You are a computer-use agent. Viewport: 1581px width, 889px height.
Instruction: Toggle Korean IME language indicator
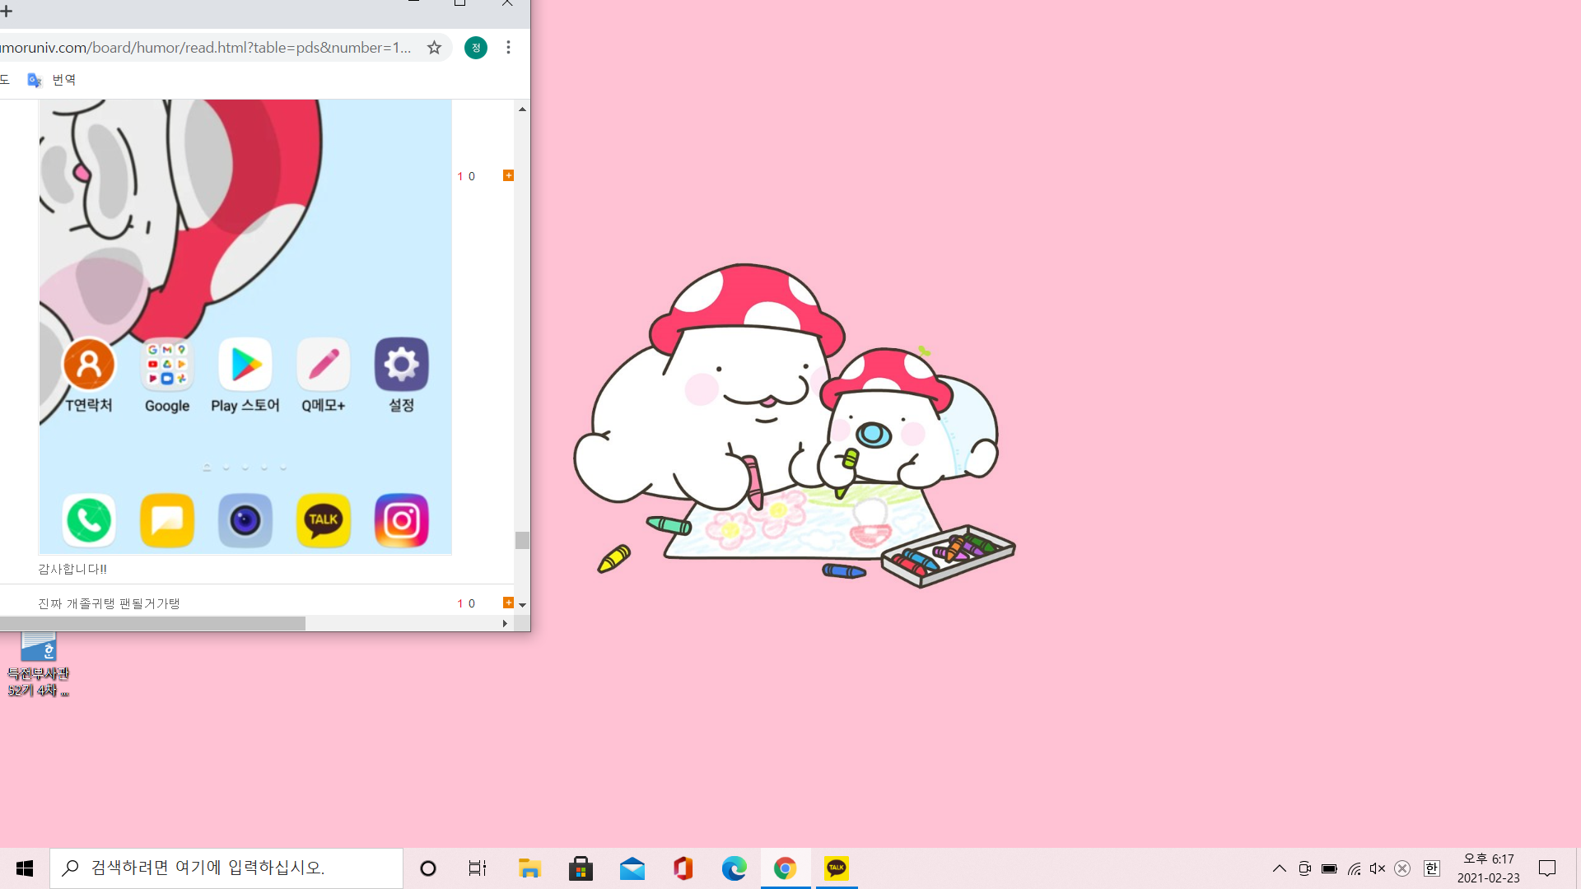click(x=1432, y=868)
